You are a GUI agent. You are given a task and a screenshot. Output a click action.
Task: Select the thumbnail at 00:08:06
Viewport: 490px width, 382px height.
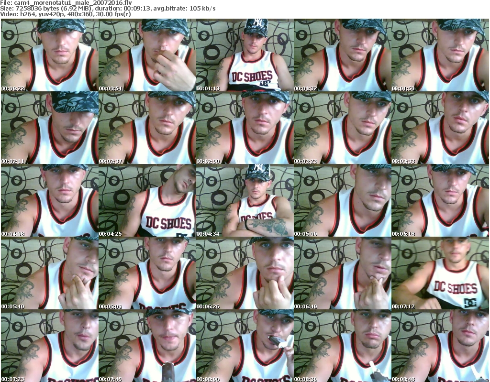point(245,346)
